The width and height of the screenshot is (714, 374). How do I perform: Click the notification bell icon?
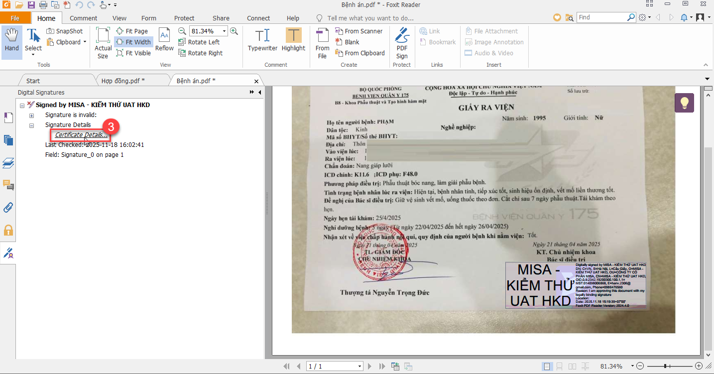684,17
